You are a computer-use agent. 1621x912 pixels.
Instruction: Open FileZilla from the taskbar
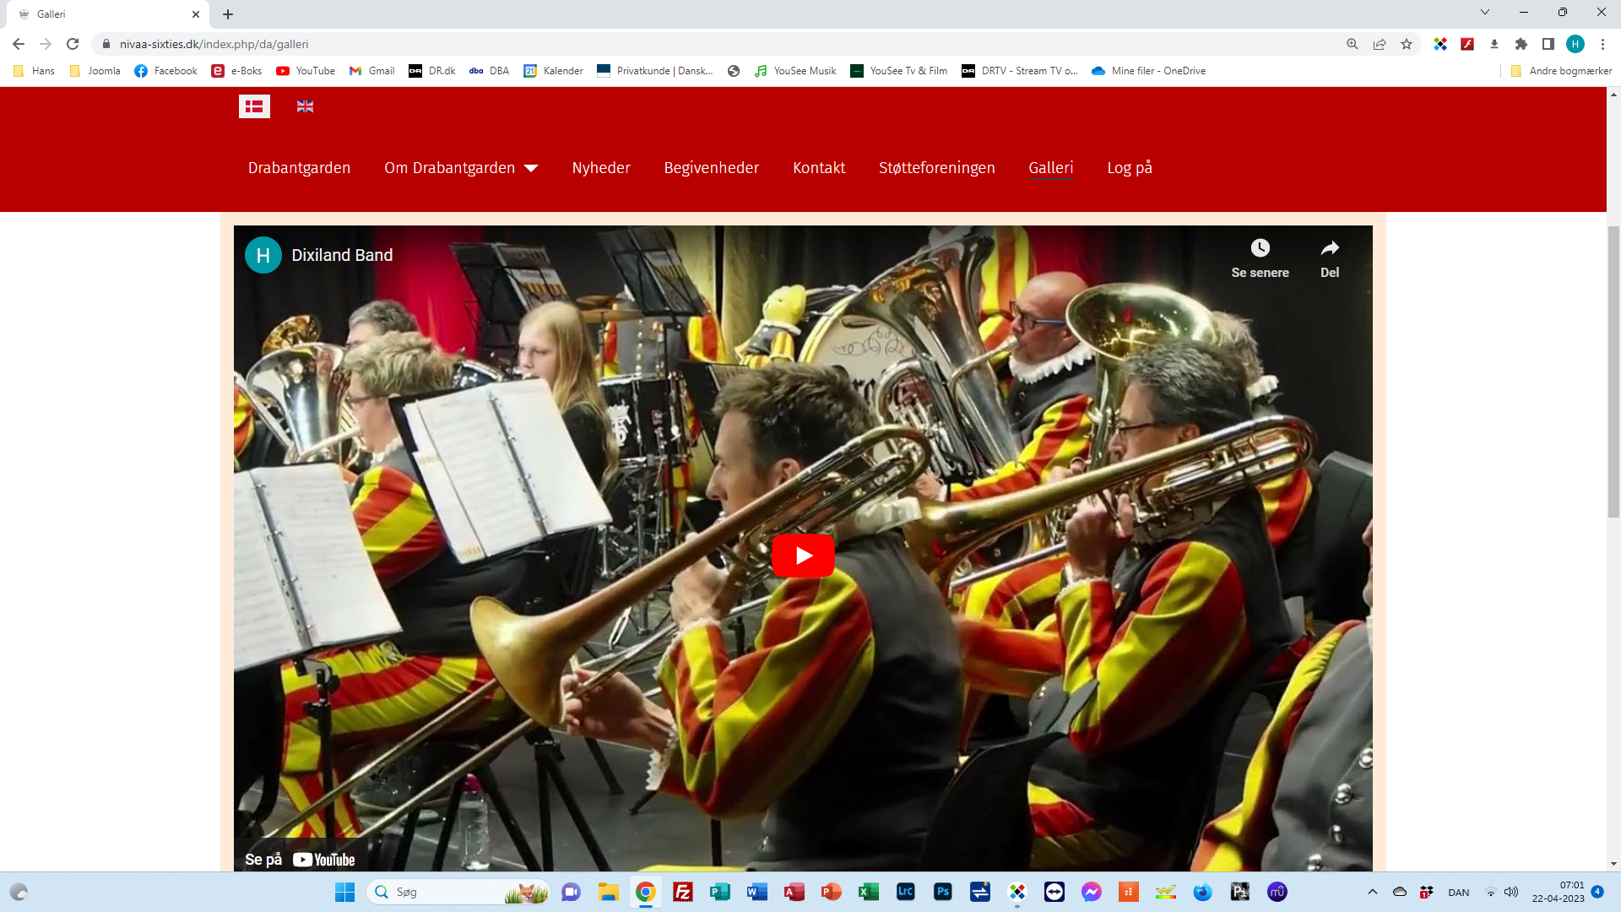(x=682, y=892)
